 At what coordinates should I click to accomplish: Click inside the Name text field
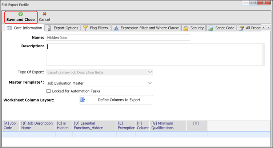[x=117, y=37]
